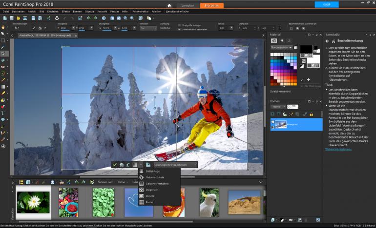Click the back arrow in Lernstudio panel
The height and width of the screenshot is (228, 376).
point(327,41)
